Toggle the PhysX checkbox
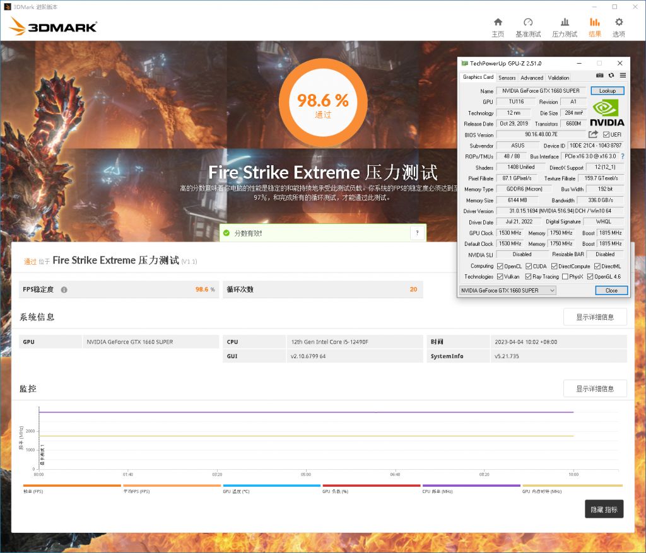 [565, 277]
